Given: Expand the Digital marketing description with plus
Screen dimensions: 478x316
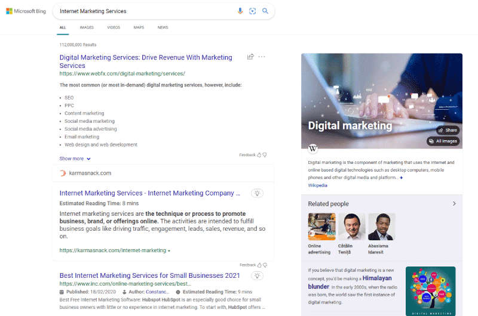Looking at the screenshot, I should tap(401, 178).
